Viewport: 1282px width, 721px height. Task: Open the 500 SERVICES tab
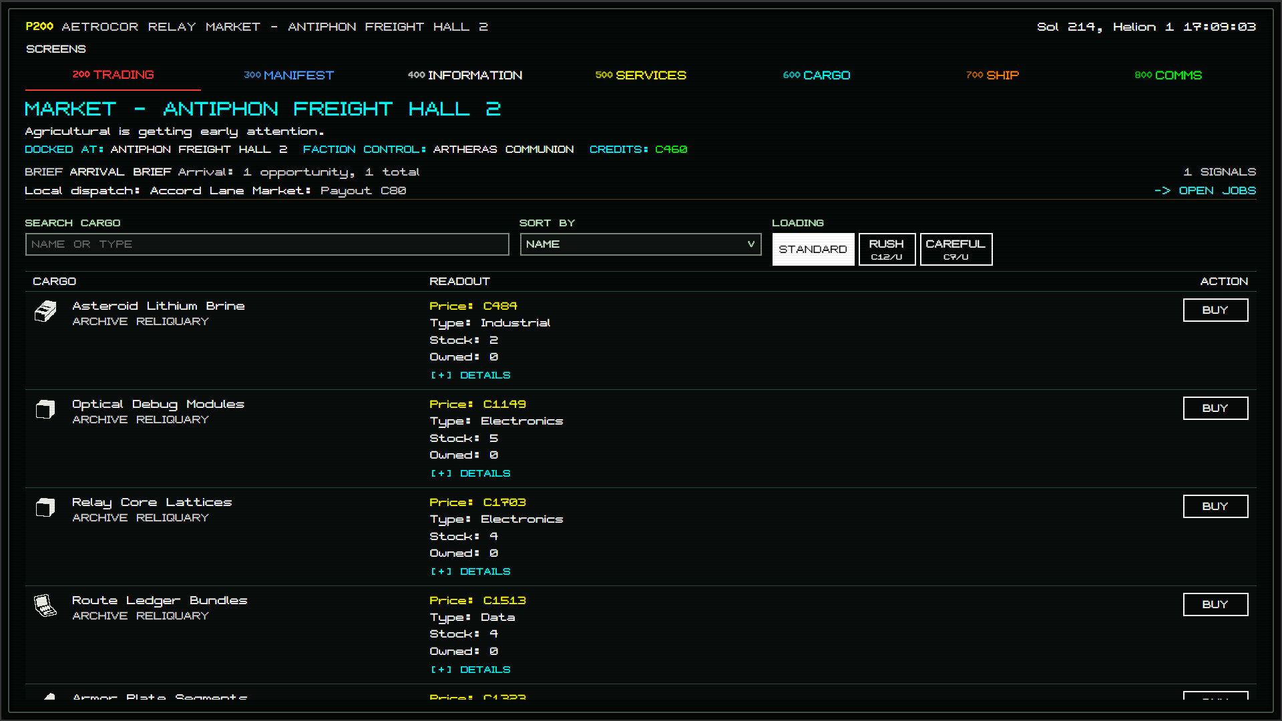point(640,75)
